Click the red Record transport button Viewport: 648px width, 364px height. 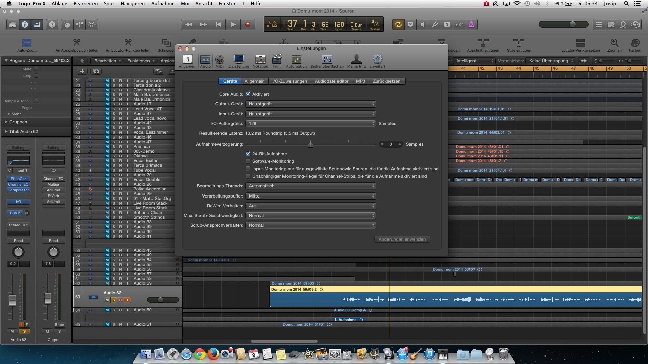tap(248, 24)
